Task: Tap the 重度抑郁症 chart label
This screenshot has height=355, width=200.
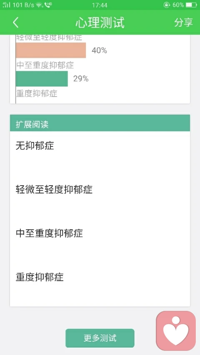Action: pyautogui.click(x=37, y=94)
